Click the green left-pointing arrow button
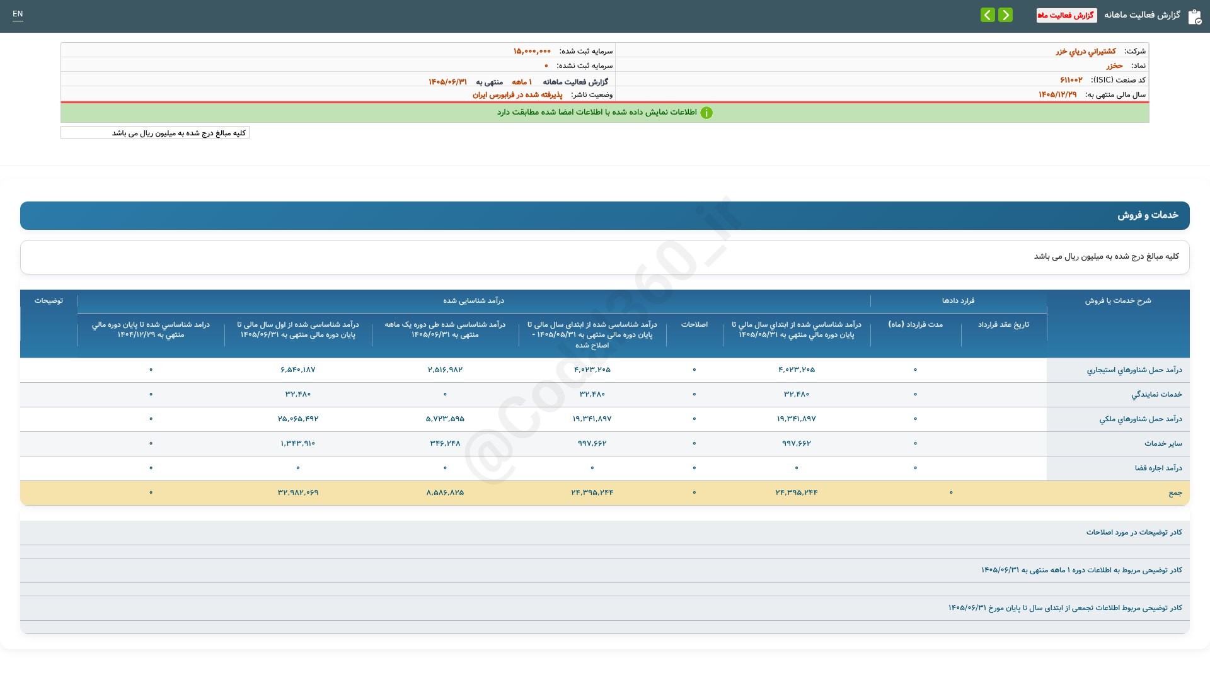The width and height of the screenshot is (1210, 680). click(x=988, y=14)
